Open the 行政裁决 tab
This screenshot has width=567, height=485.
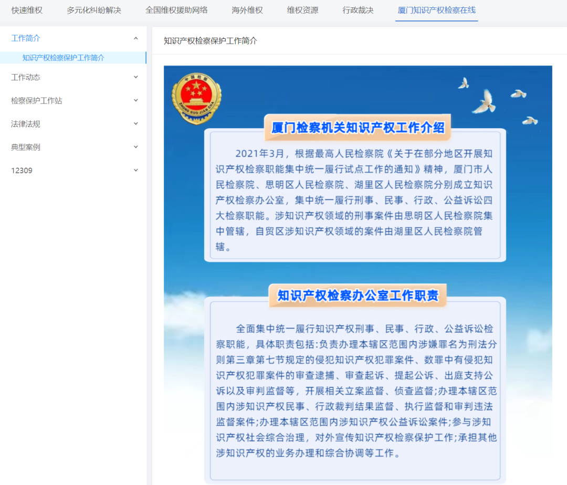point(358,10)
